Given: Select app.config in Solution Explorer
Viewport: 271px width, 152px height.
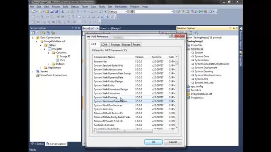Looking at the screenshot, I should click(197, 86).
